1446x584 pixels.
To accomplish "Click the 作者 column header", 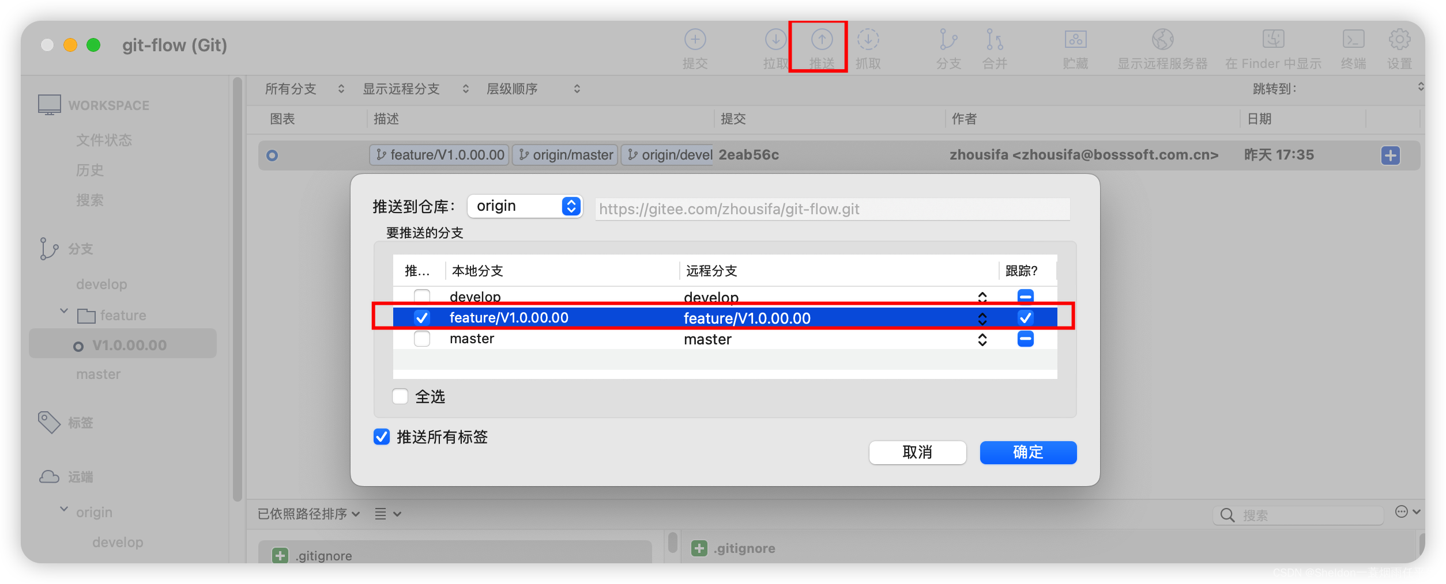I will coord(964,119).
